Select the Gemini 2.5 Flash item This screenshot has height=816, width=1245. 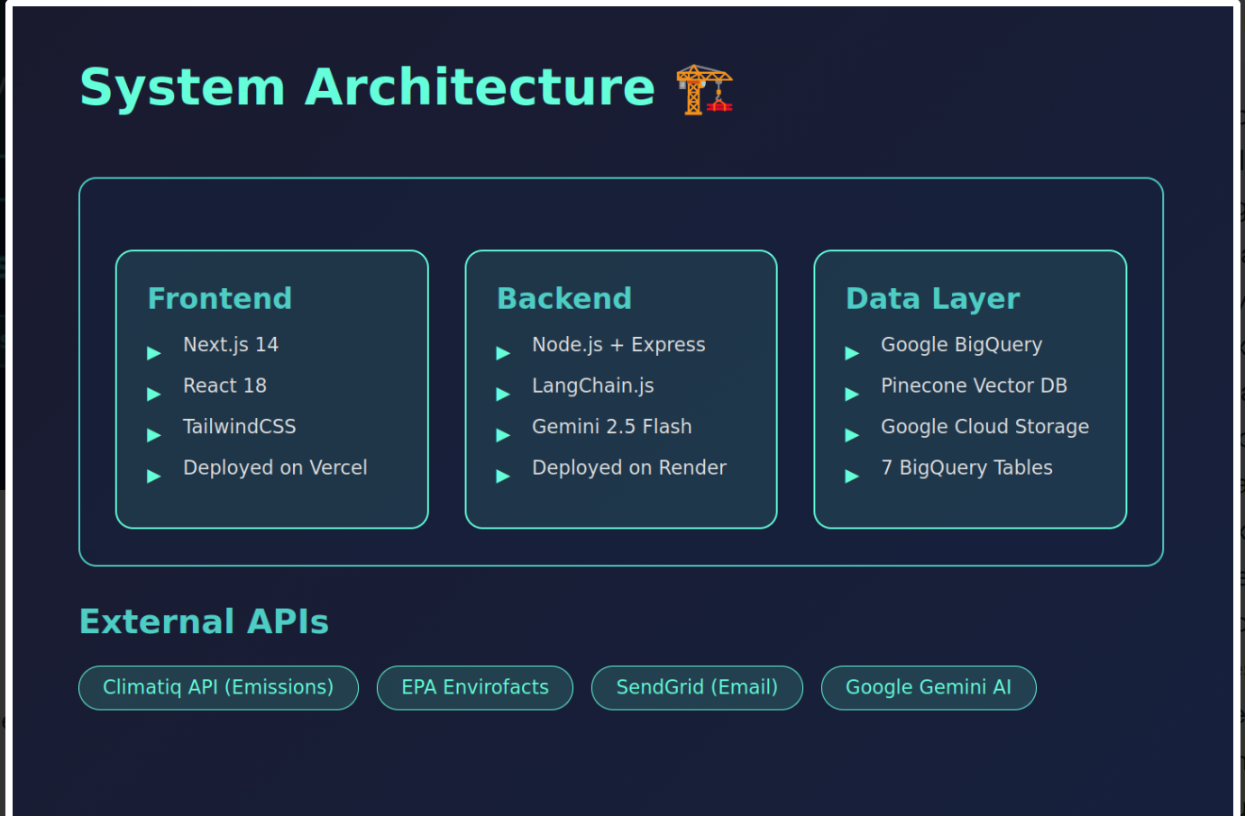612,427
